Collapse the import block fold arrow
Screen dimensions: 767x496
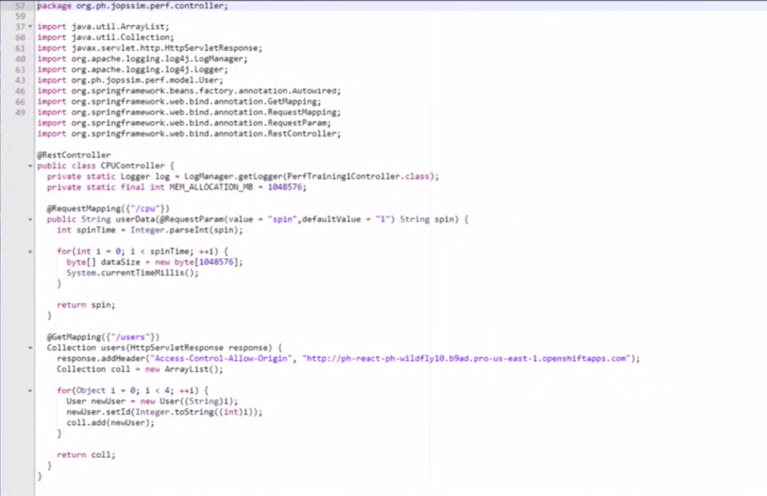pos(30,27)
